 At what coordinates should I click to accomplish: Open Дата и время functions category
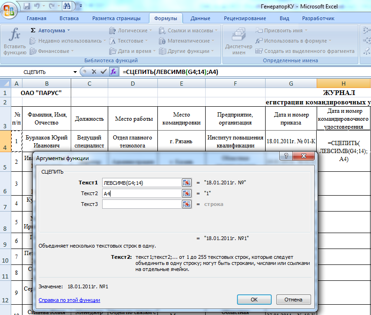point(132,51)
